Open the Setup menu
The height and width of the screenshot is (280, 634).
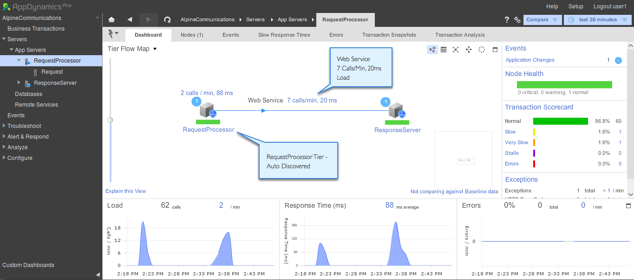[x=576, y=6]
